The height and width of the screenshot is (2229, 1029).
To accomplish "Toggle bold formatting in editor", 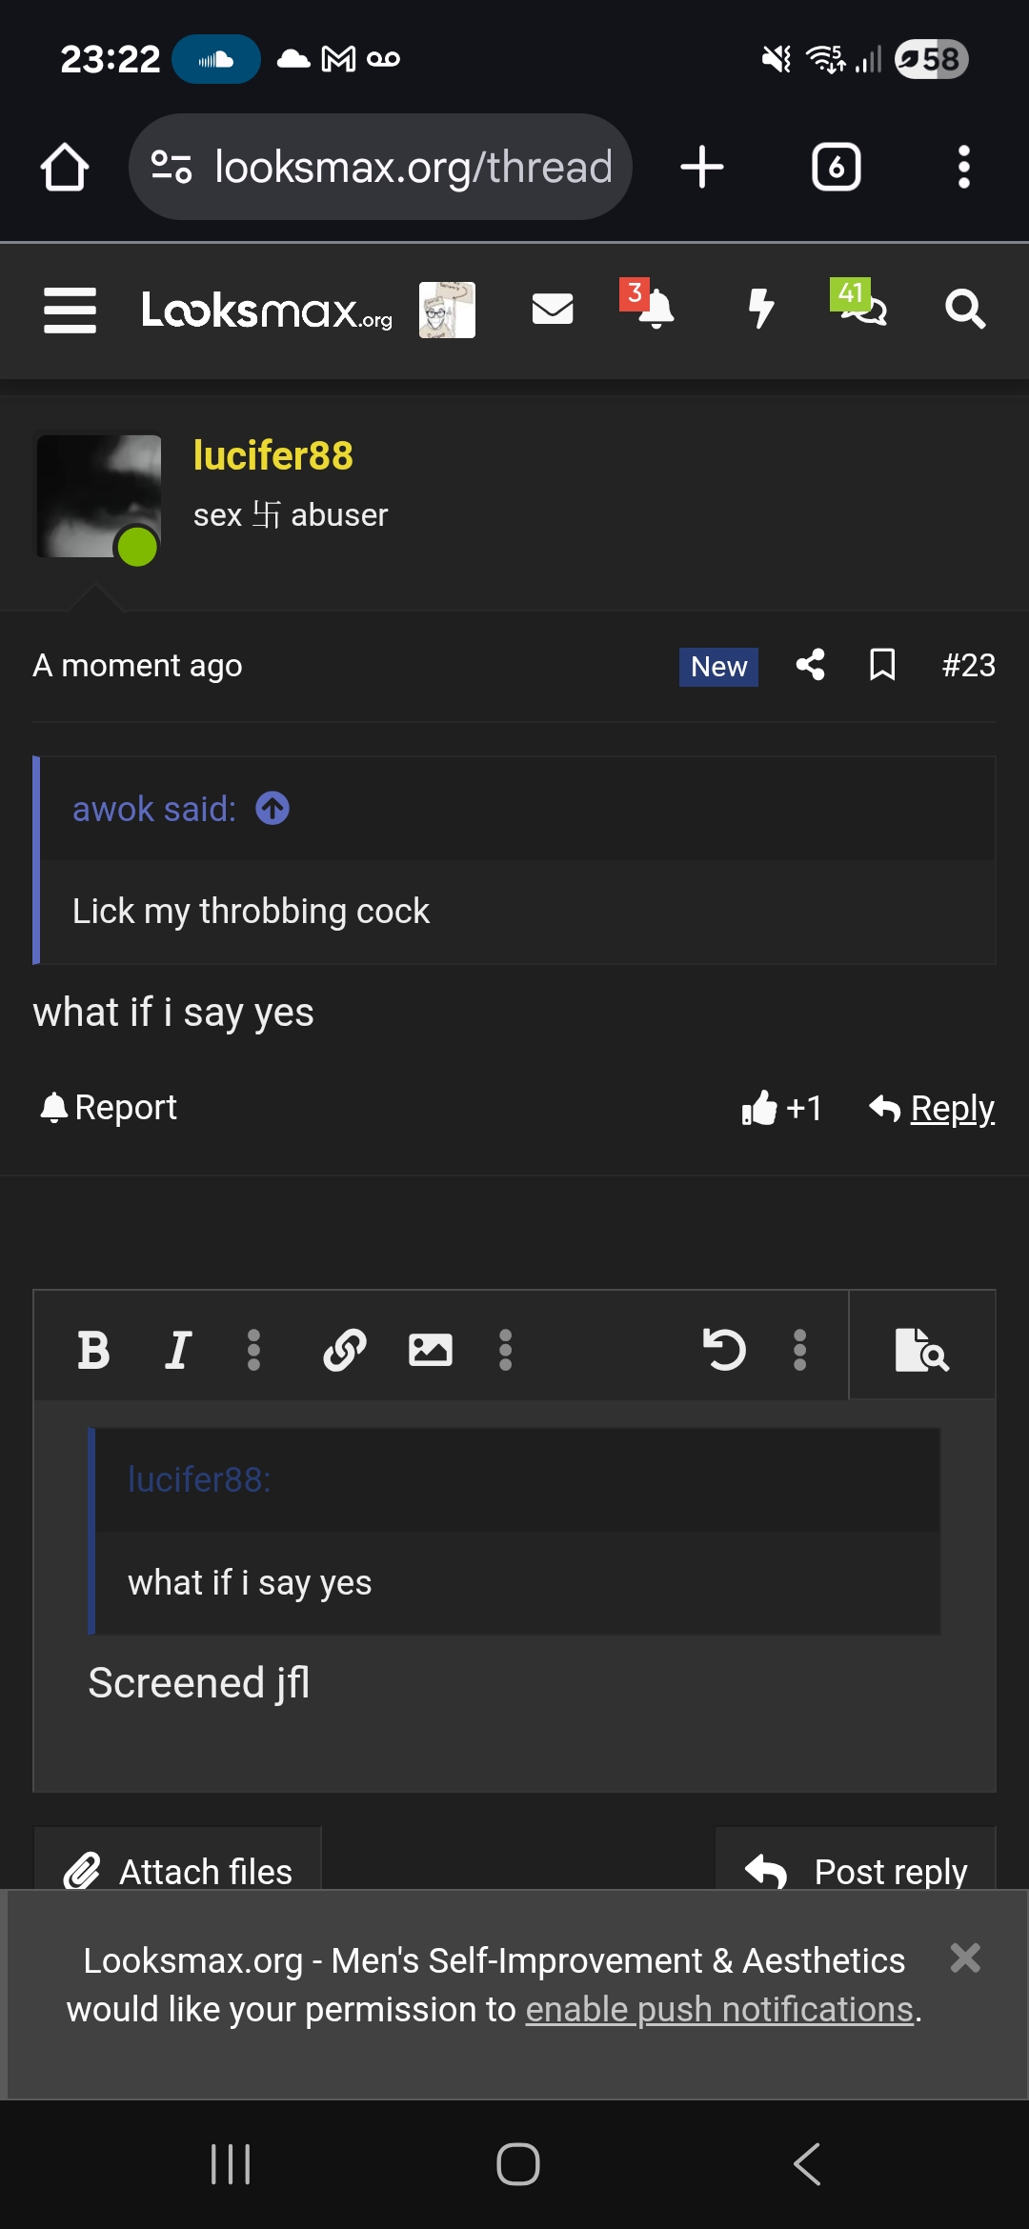I will pyautogui.click(x=93, y=1350).
